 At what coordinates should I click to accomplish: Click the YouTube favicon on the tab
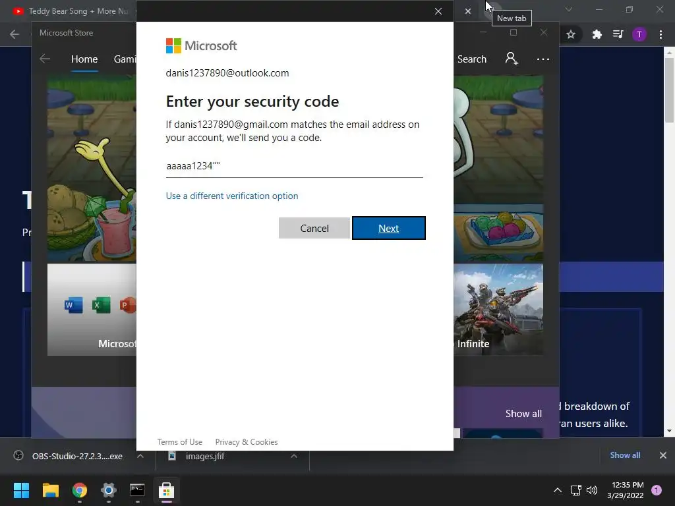pos(18,11)
